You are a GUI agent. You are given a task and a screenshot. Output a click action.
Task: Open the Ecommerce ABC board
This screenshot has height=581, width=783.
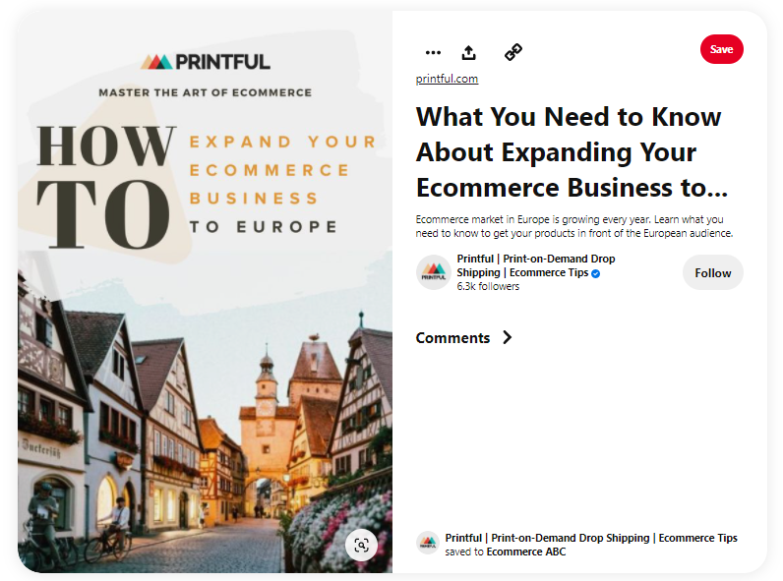[526, 552]
